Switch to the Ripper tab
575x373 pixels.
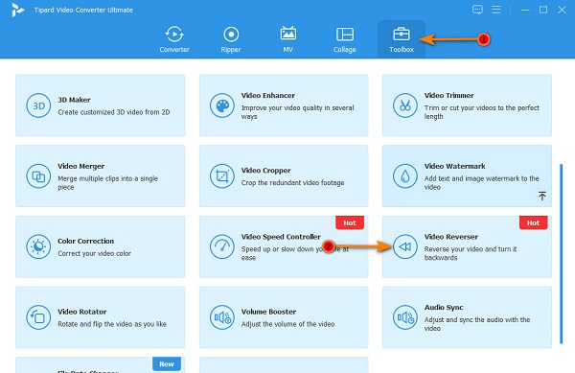pyautogui.click(x=231, y=39)
